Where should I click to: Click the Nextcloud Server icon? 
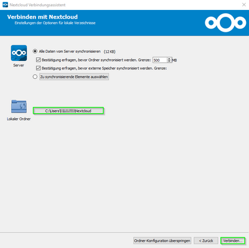click(19, 53)
